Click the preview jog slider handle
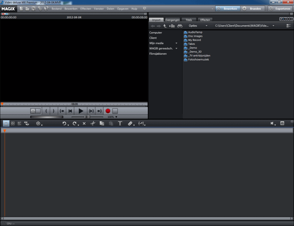 87,117
